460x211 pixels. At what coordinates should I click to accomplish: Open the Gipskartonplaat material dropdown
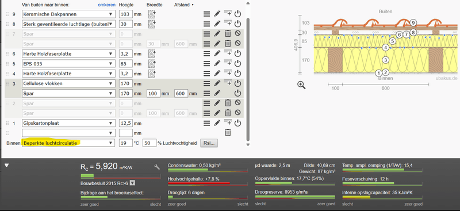[68, 123]
